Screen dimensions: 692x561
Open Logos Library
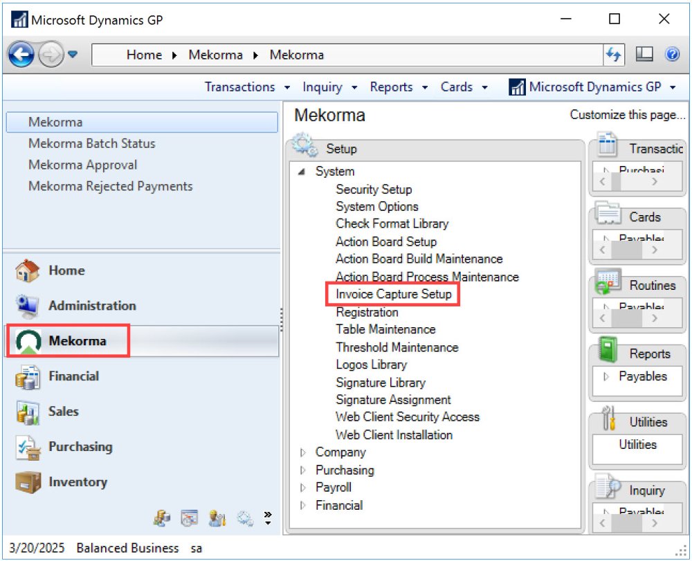[x=371, y=365]
